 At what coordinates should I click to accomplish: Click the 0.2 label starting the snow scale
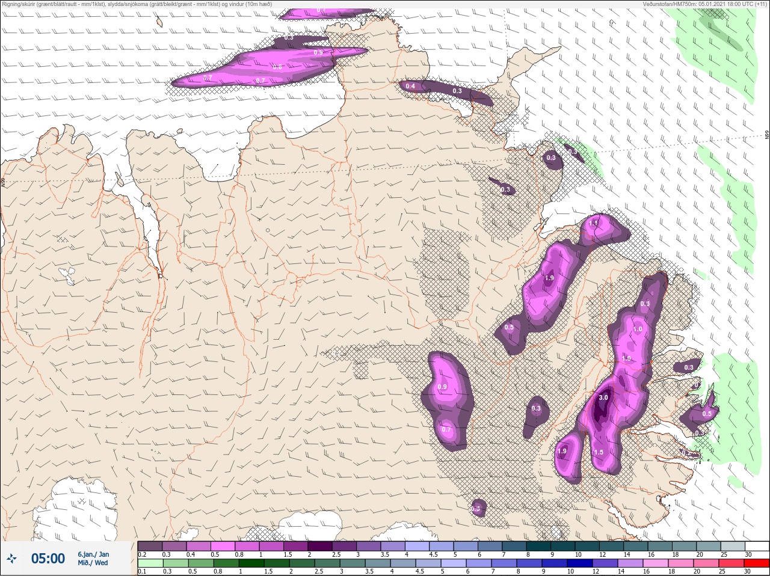pos(142,554)
